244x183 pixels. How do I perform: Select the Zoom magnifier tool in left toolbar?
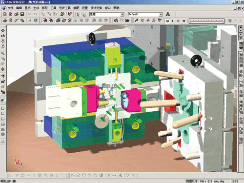3,53
